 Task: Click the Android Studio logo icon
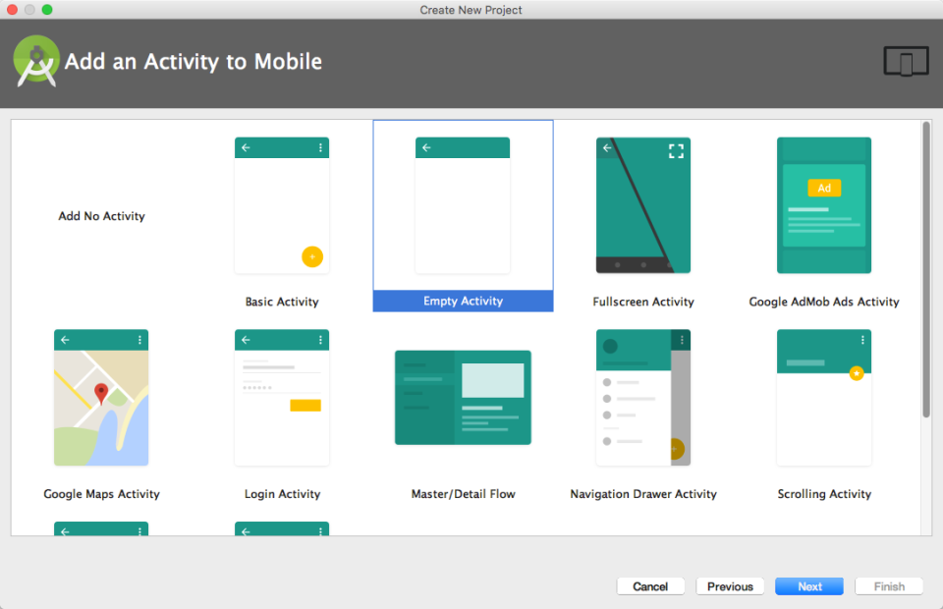tap(36, 62)
